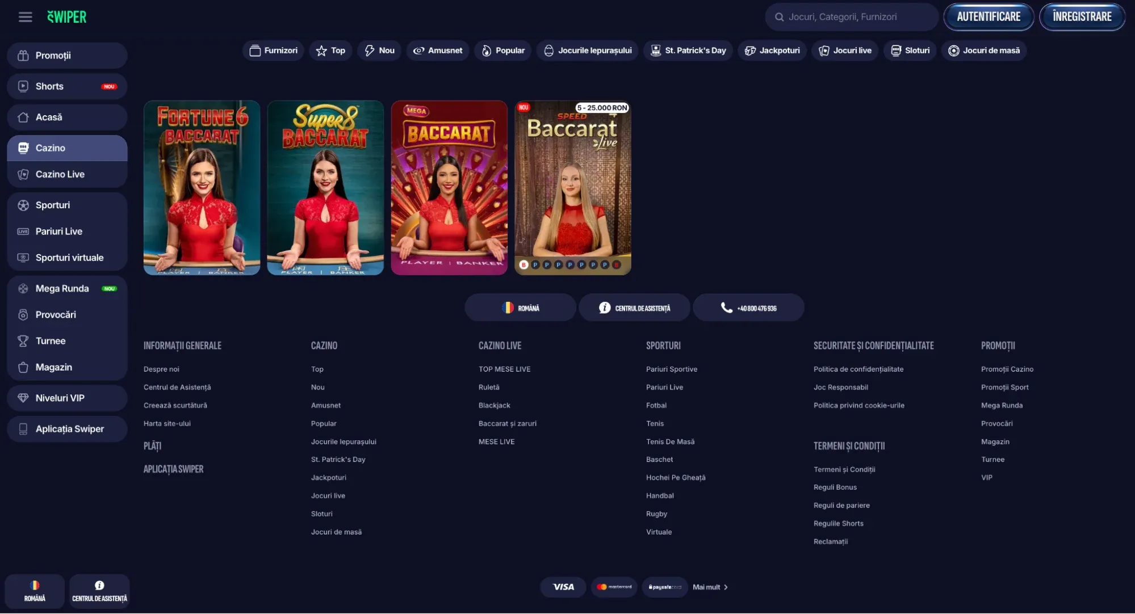The width and height of the screenshot is (1135, 614).
Task: Open Politica de confidențialitate link
Action: 858,369
